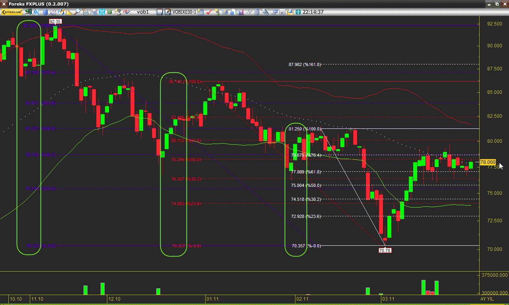Screen dimensions: 509x305
Task: Open the calendar grid icon after VOBIX030-1
Action: (x=200, y=12)
